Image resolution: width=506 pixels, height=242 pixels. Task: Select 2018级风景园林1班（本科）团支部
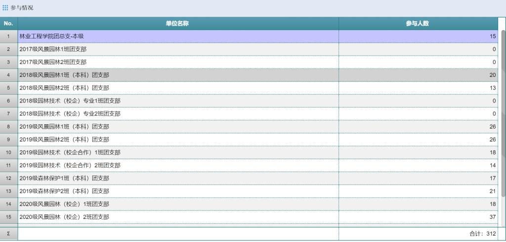coord(64,75)
